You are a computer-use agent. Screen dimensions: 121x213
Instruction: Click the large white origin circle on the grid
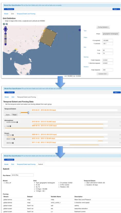tap(39, 41)
